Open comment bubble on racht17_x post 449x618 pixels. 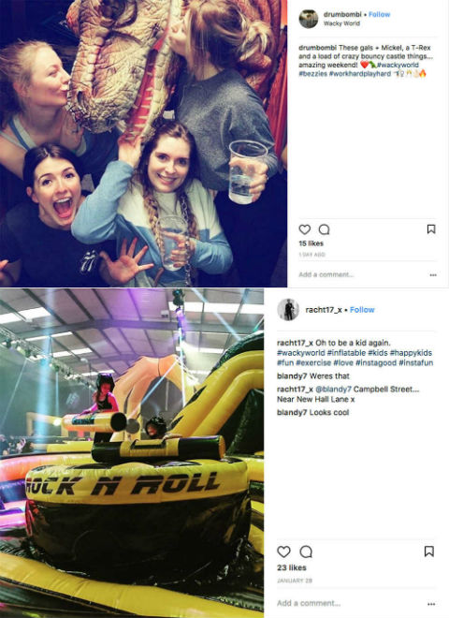tap(306, 552)
